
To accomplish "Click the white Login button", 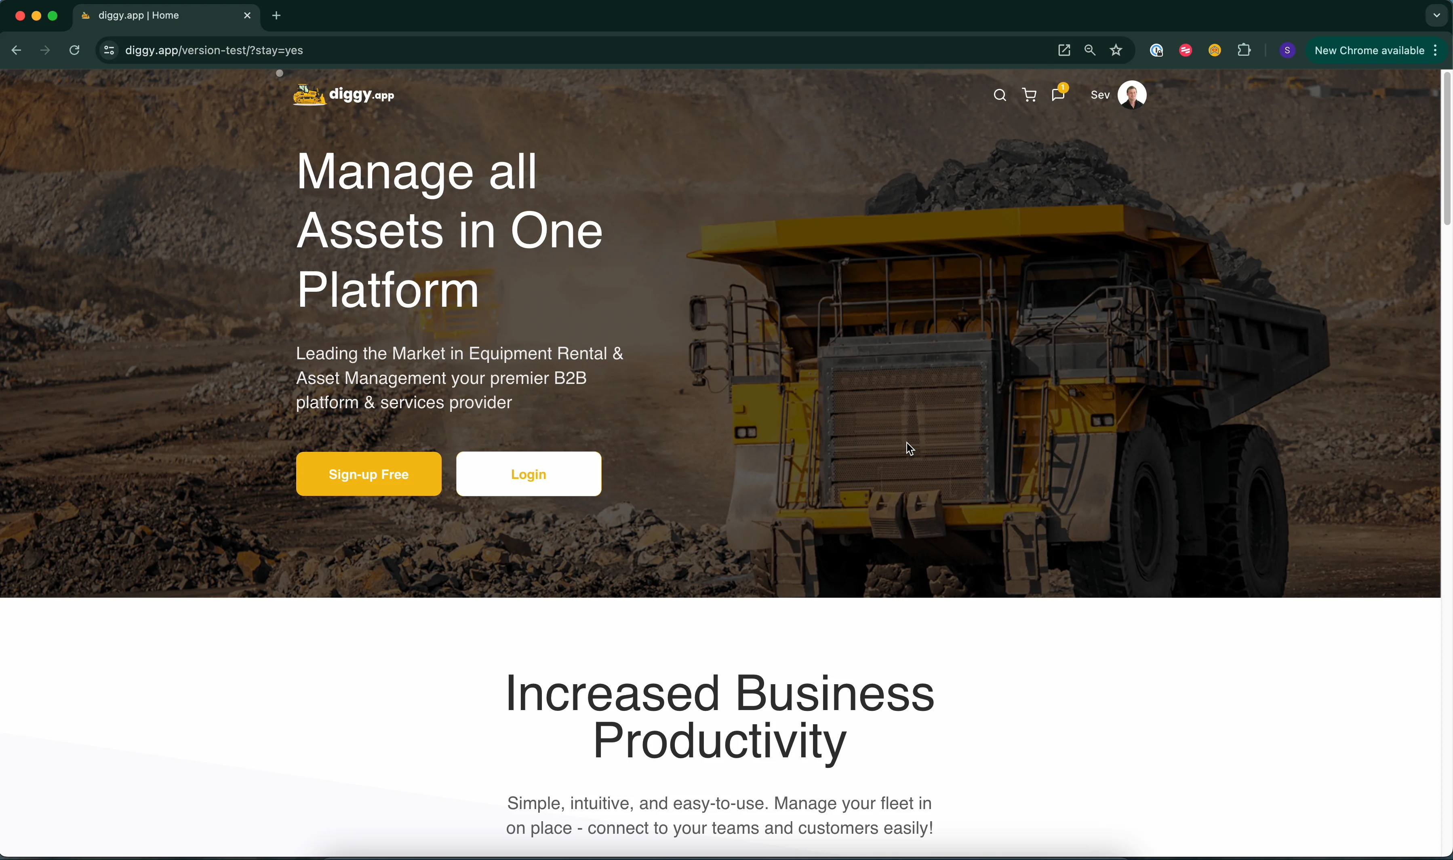I will [x=529, y=474].
